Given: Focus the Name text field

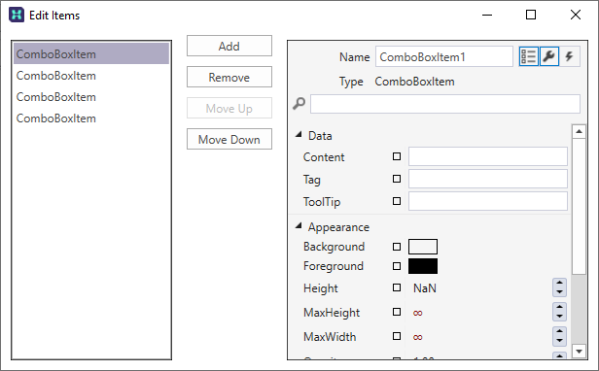Looking at the screenshot, I should [x=444, y=57].
